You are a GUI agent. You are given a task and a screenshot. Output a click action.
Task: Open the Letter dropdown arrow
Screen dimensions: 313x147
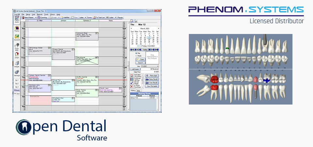pos(85,17)
